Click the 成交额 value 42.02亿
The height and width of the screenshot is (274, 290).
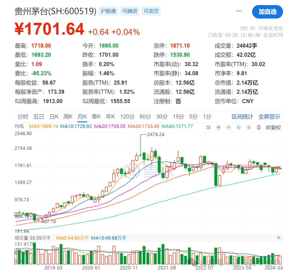pos(246,55)
